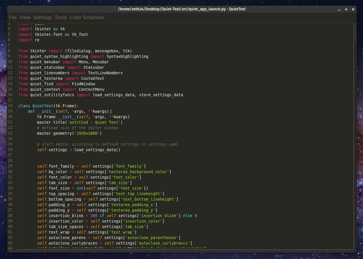Click the comment about settings.yaml
This screenshot has width=363, height=259.
point(108,144)
